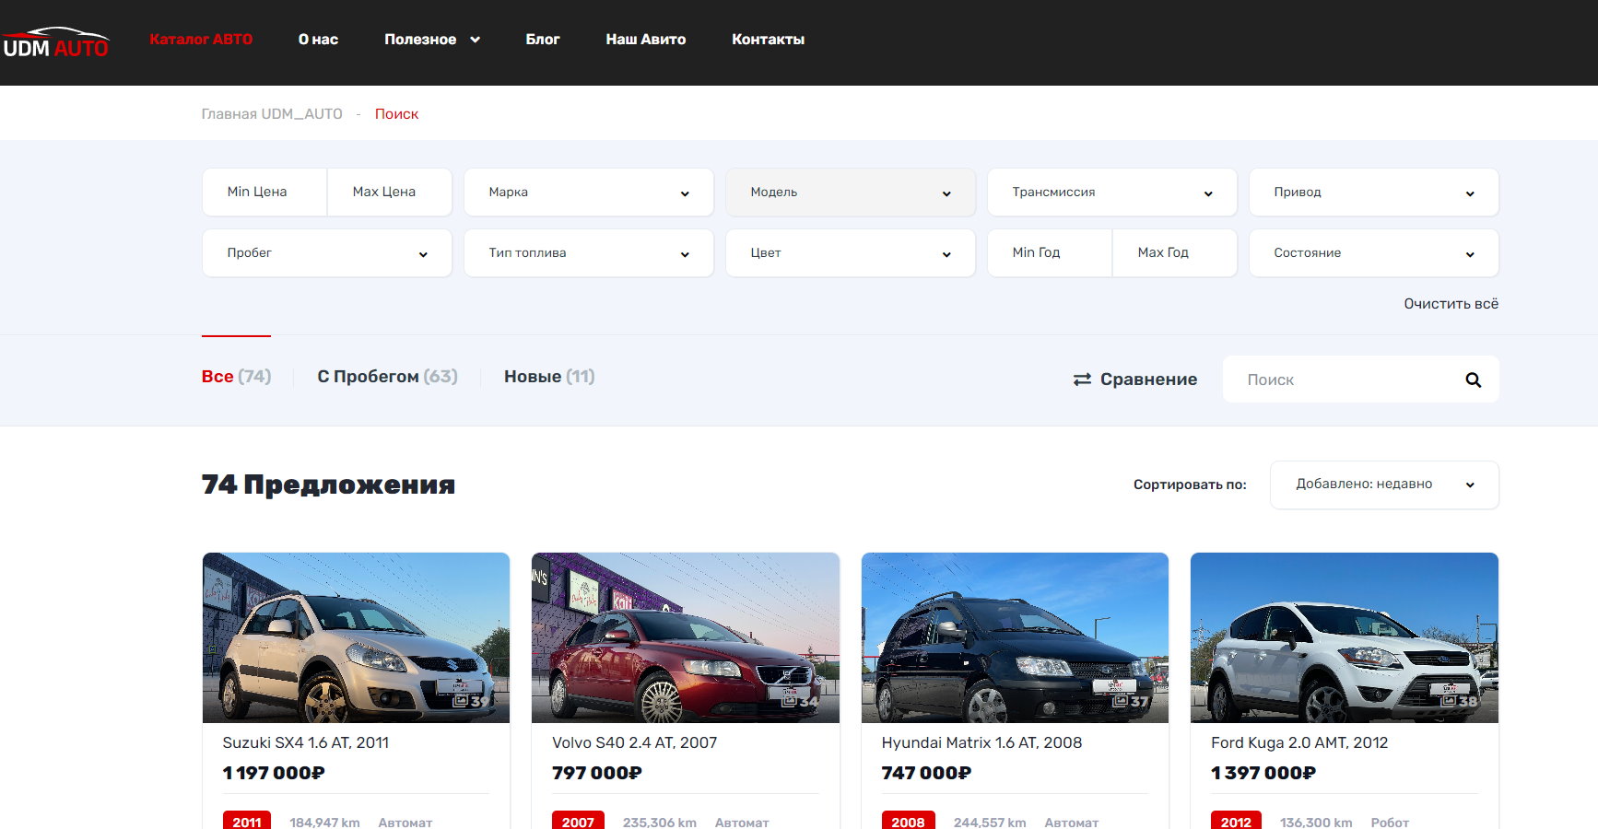1598x829 pixels.
Task: Open Hyundai Matrix car photo
Action: coord(1015,637)
